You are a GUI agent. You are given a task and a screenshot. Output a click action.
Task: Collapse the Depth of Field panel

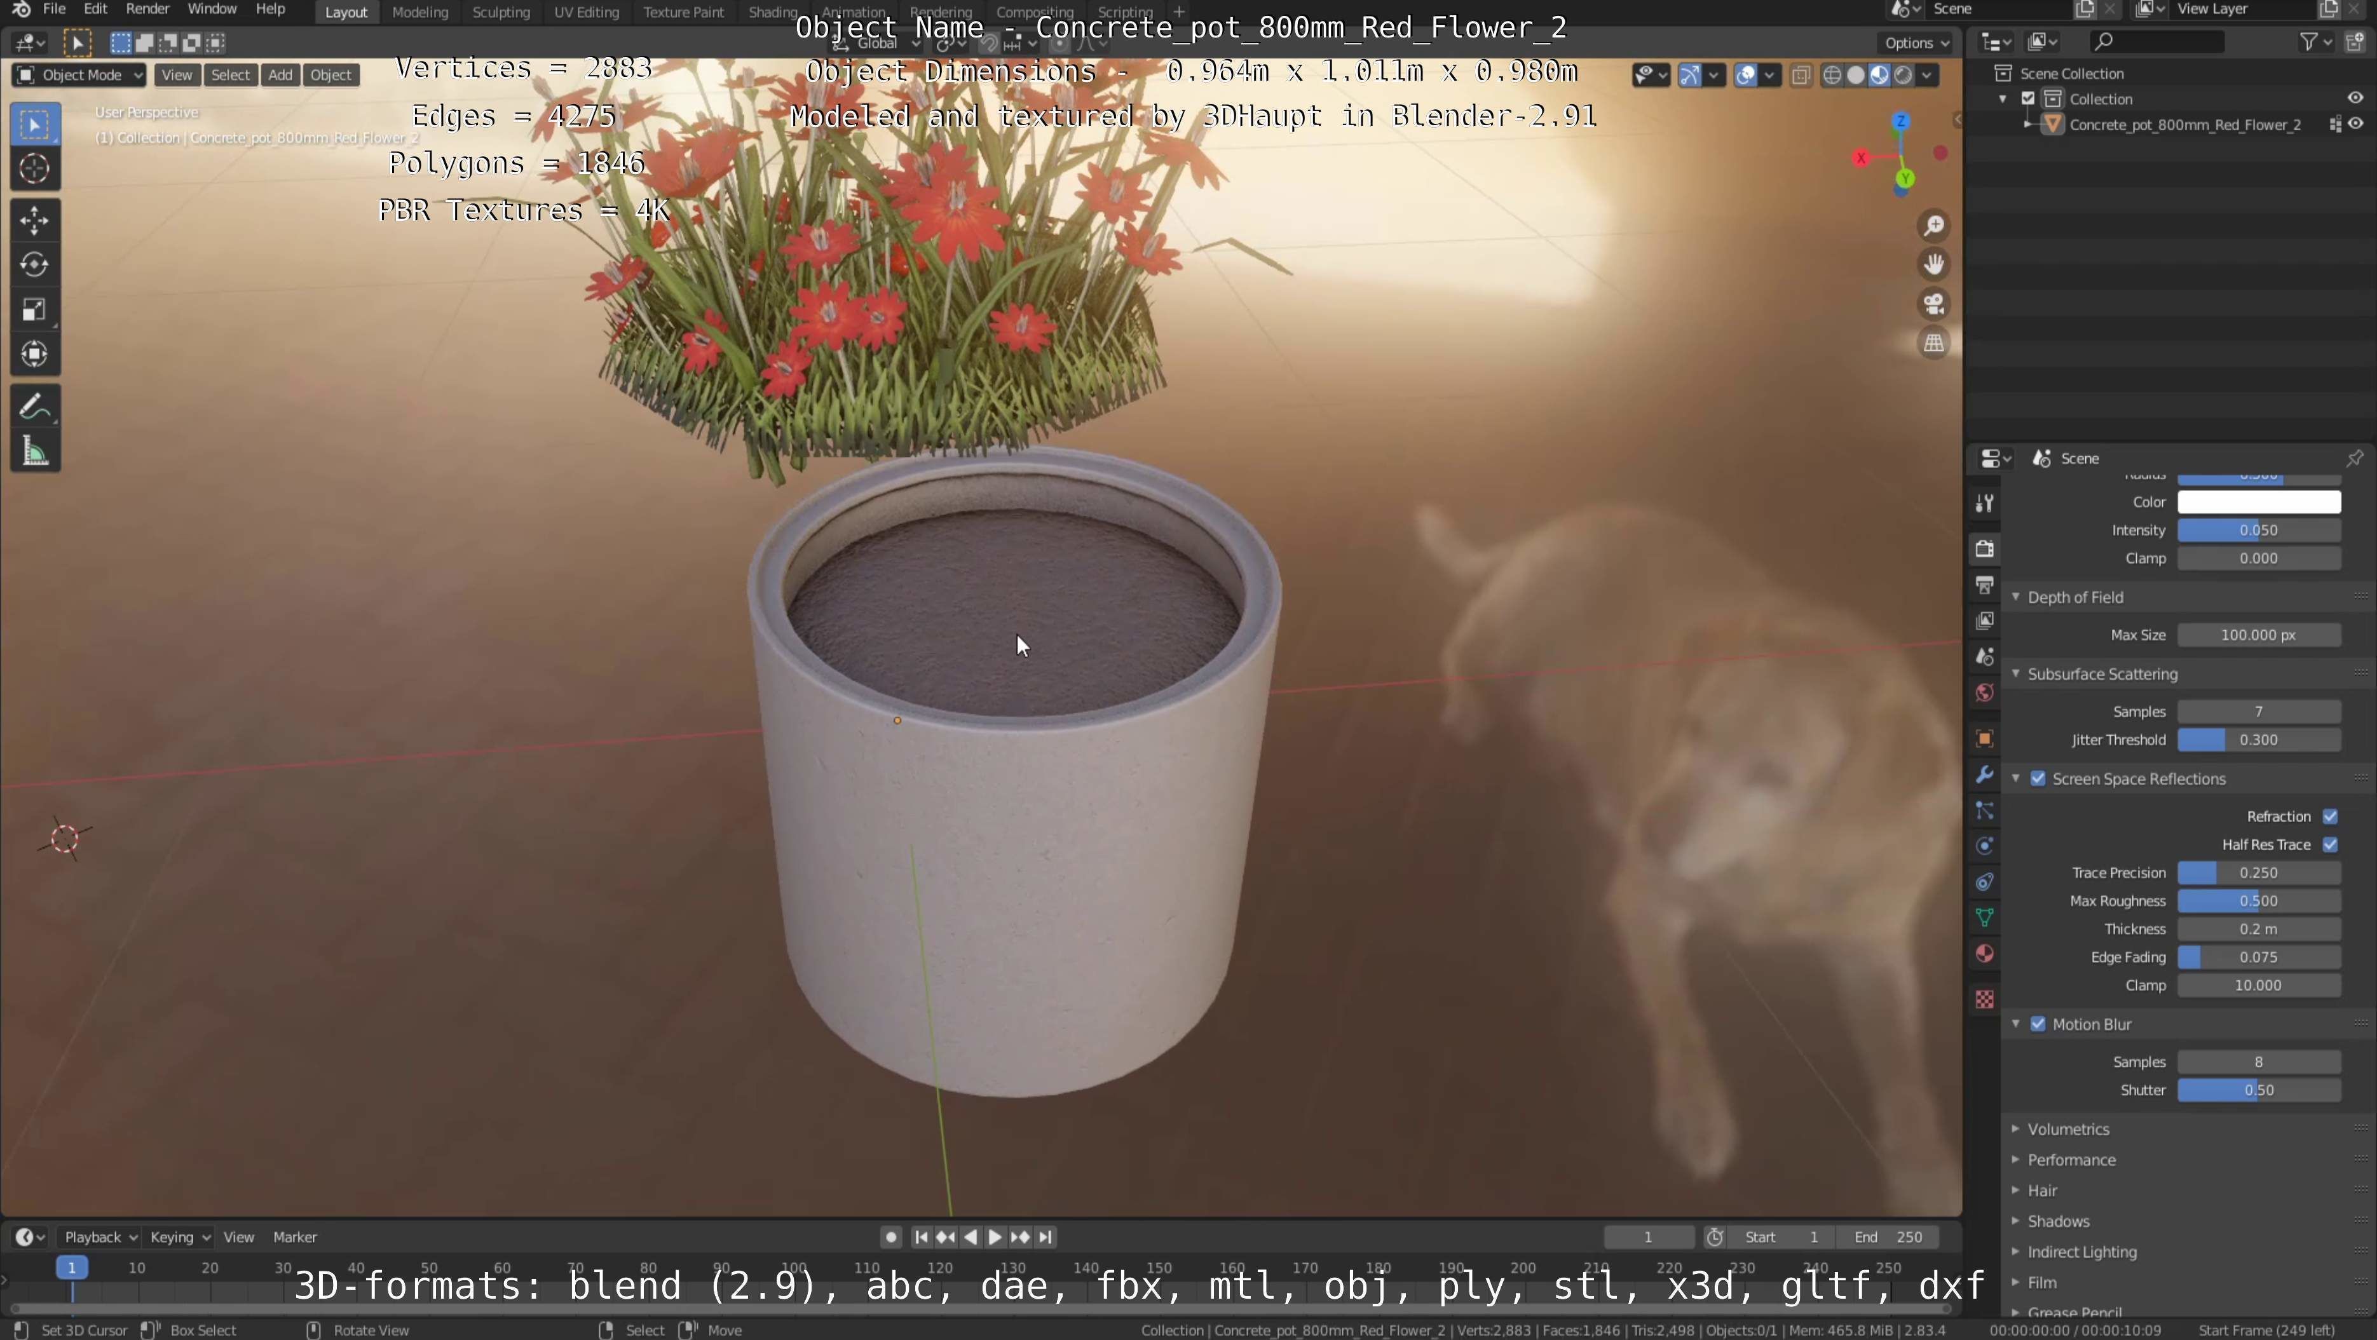pyautogui.click(x=2074, y=597)
